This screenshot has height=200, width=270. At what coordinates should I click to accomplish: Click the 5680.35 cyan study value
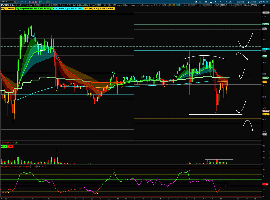tap(179, 5)
